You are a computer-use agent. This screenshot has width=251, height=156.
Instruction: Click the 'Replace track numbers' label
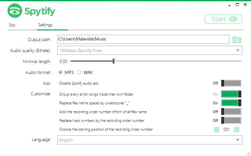tap(102, 121)
